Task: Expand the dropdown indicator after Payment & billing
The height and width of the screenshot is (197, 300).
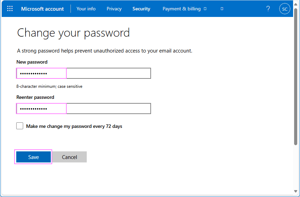Action: point(205,9)
